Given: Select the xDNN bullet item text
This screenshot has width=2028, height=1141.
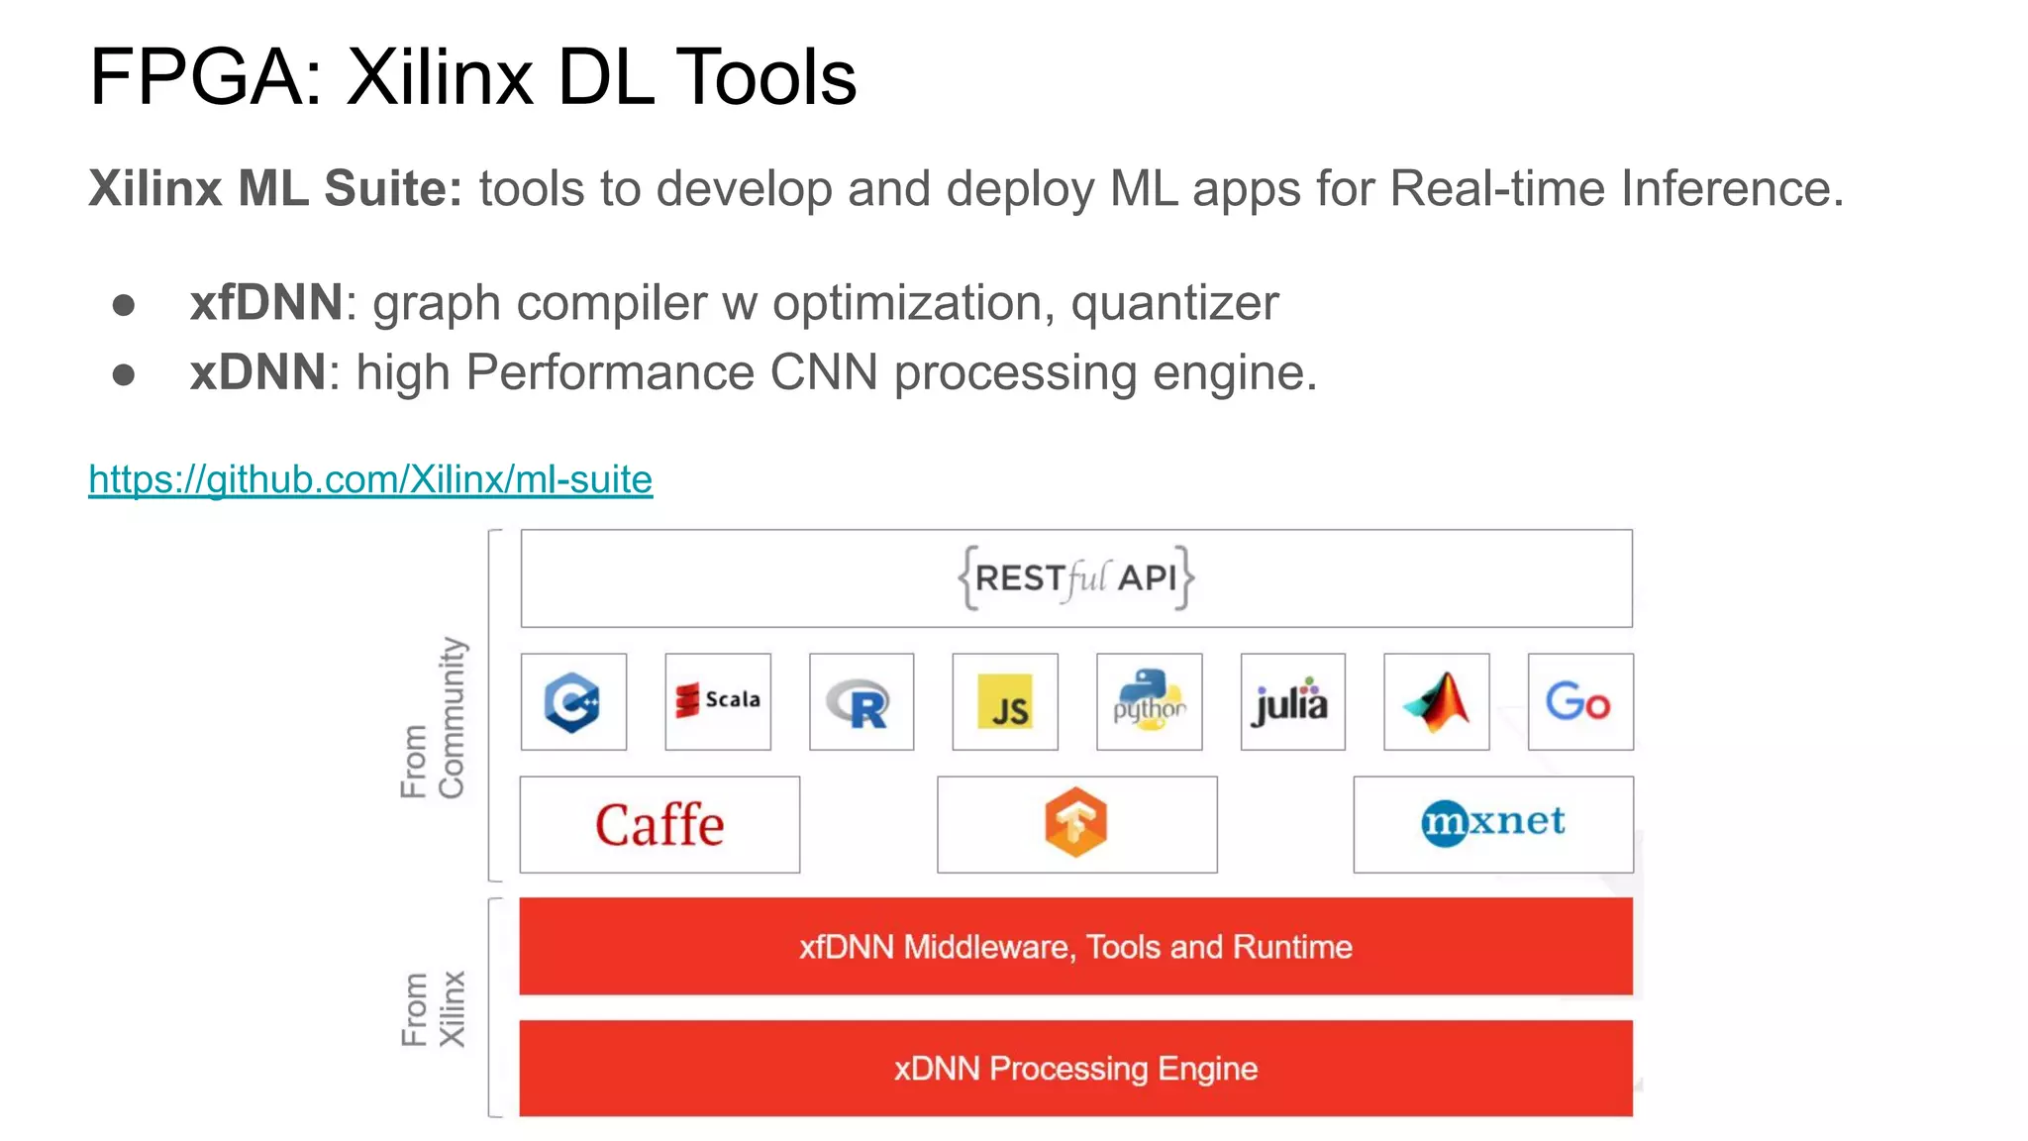Looking at the screenshot, I should pos(754,373).
